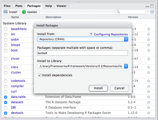Image resolution: width=158 pixels, height=120 pixels.
Task: Open the Configuring Repositories link
Action: (x=111, y=34)
